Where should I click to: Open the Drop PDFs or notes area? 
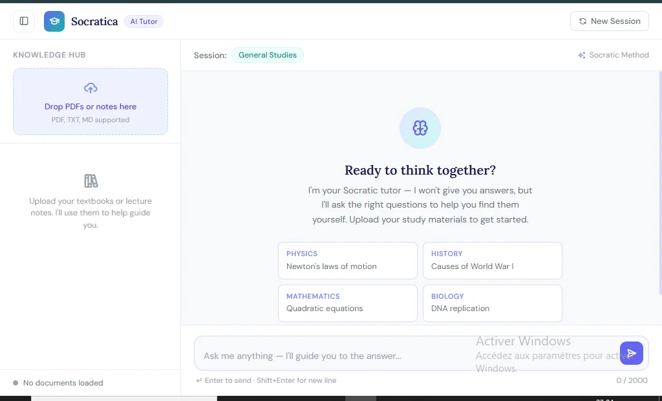(x=91, y=102)
